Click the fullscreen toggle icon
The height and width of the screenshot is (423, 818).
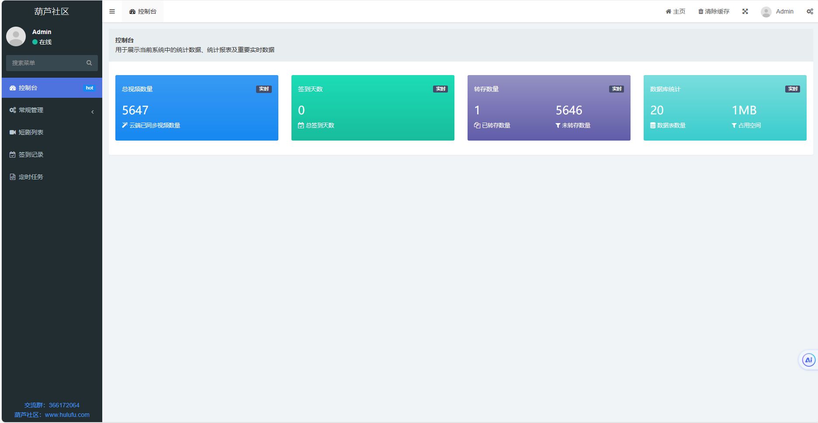pos(745,11)
